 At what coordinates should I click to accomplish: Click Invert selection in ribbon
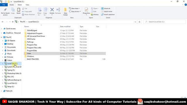108,15
